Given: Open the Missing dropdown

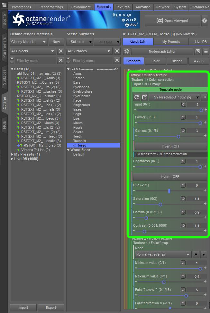Looking at the screenshot, I should (107, 42).
